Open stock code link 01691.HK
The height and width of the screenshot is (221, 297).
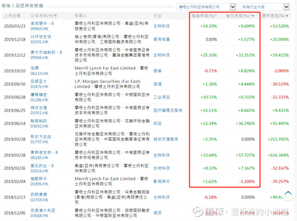click(x=40, y=42)
